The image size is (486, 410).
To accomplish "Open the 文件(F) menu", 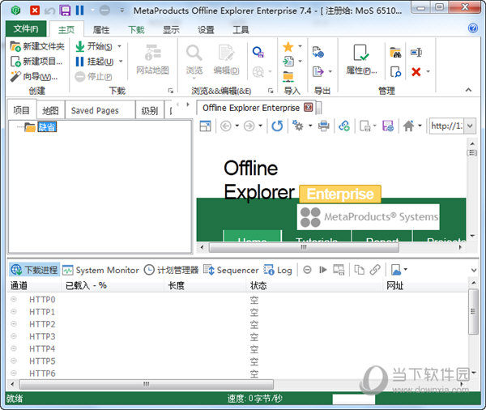I will pos(26,29).
